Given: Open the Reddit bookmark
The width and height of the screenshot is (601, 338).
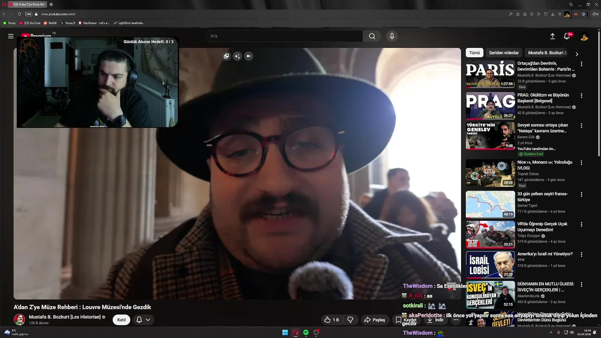Looking at the screenshot, I should point(50,23).
